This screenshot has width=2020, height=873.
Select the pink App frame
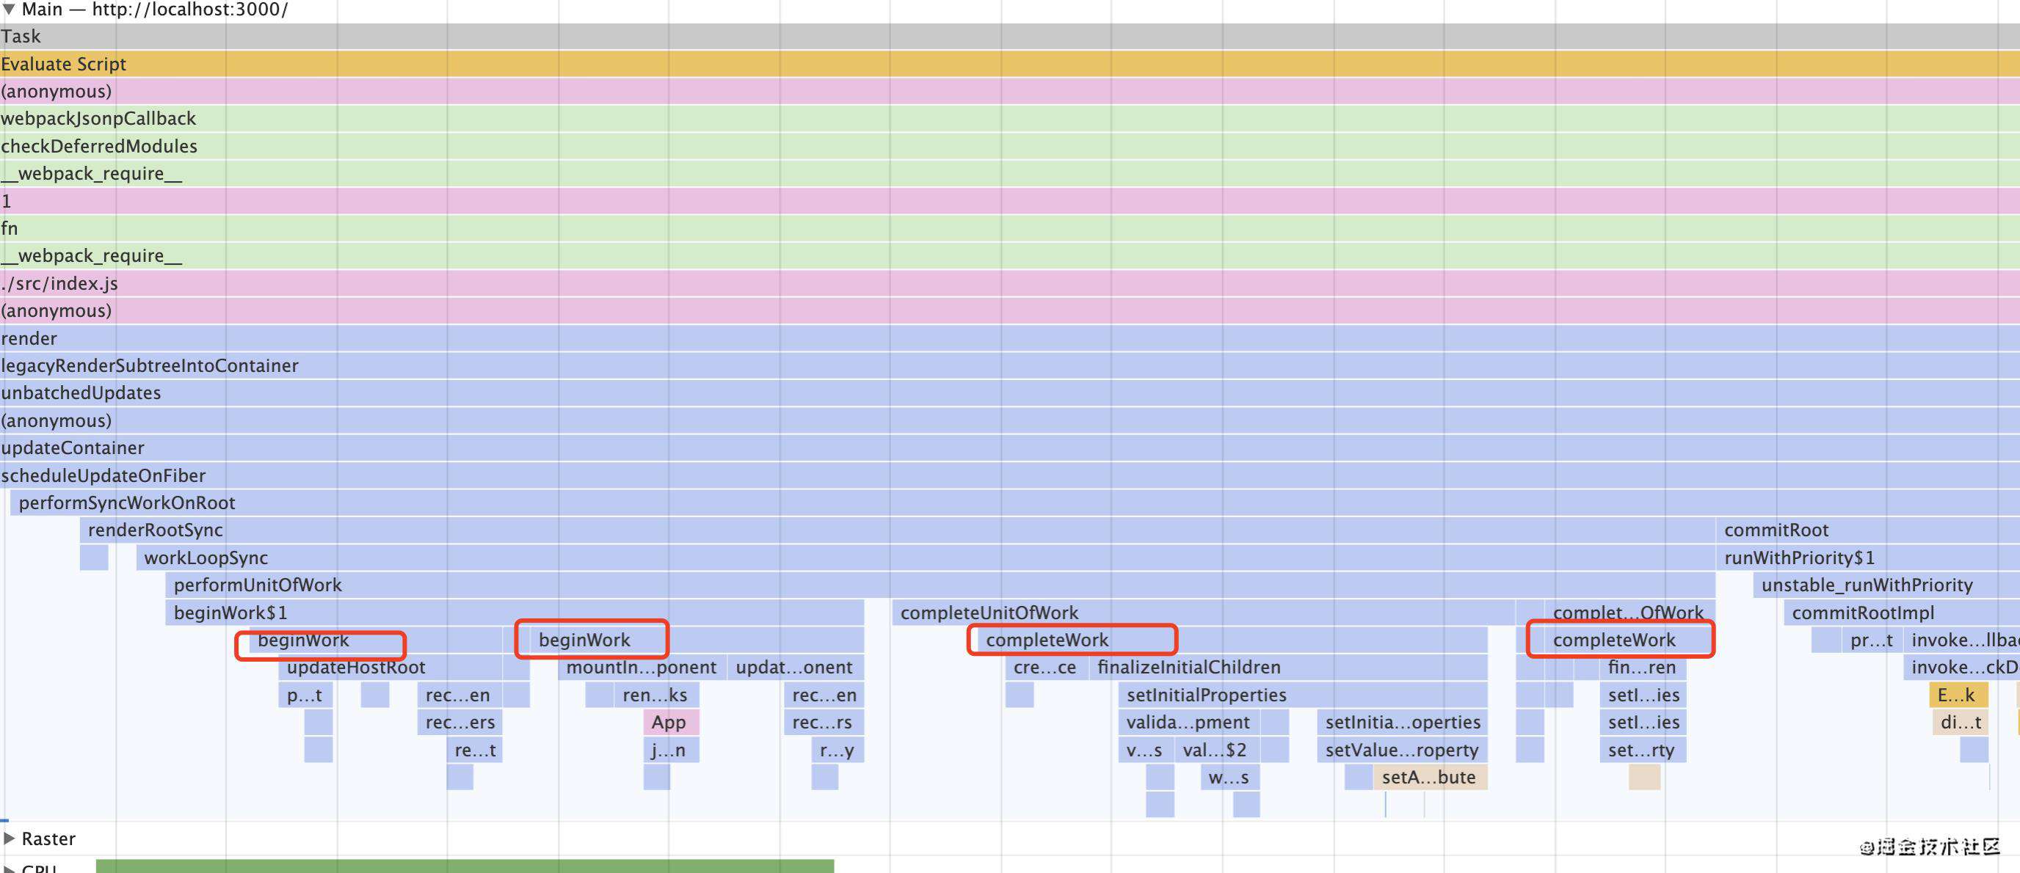[671, 723]
